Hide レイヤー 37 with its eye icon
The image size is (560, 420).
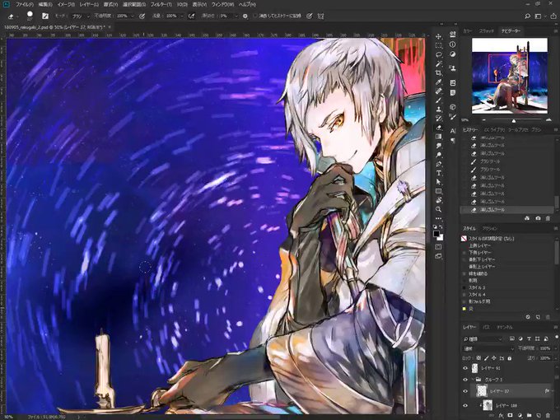click(465, 391)
